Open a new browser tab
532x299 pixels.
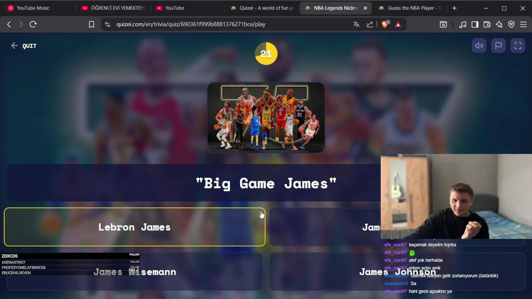(454, 8)
